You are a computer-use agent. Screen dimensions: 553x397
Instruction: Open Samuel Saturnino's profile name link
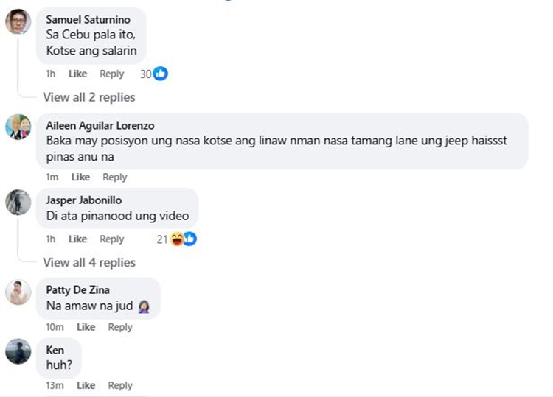(x=88, y=19)
